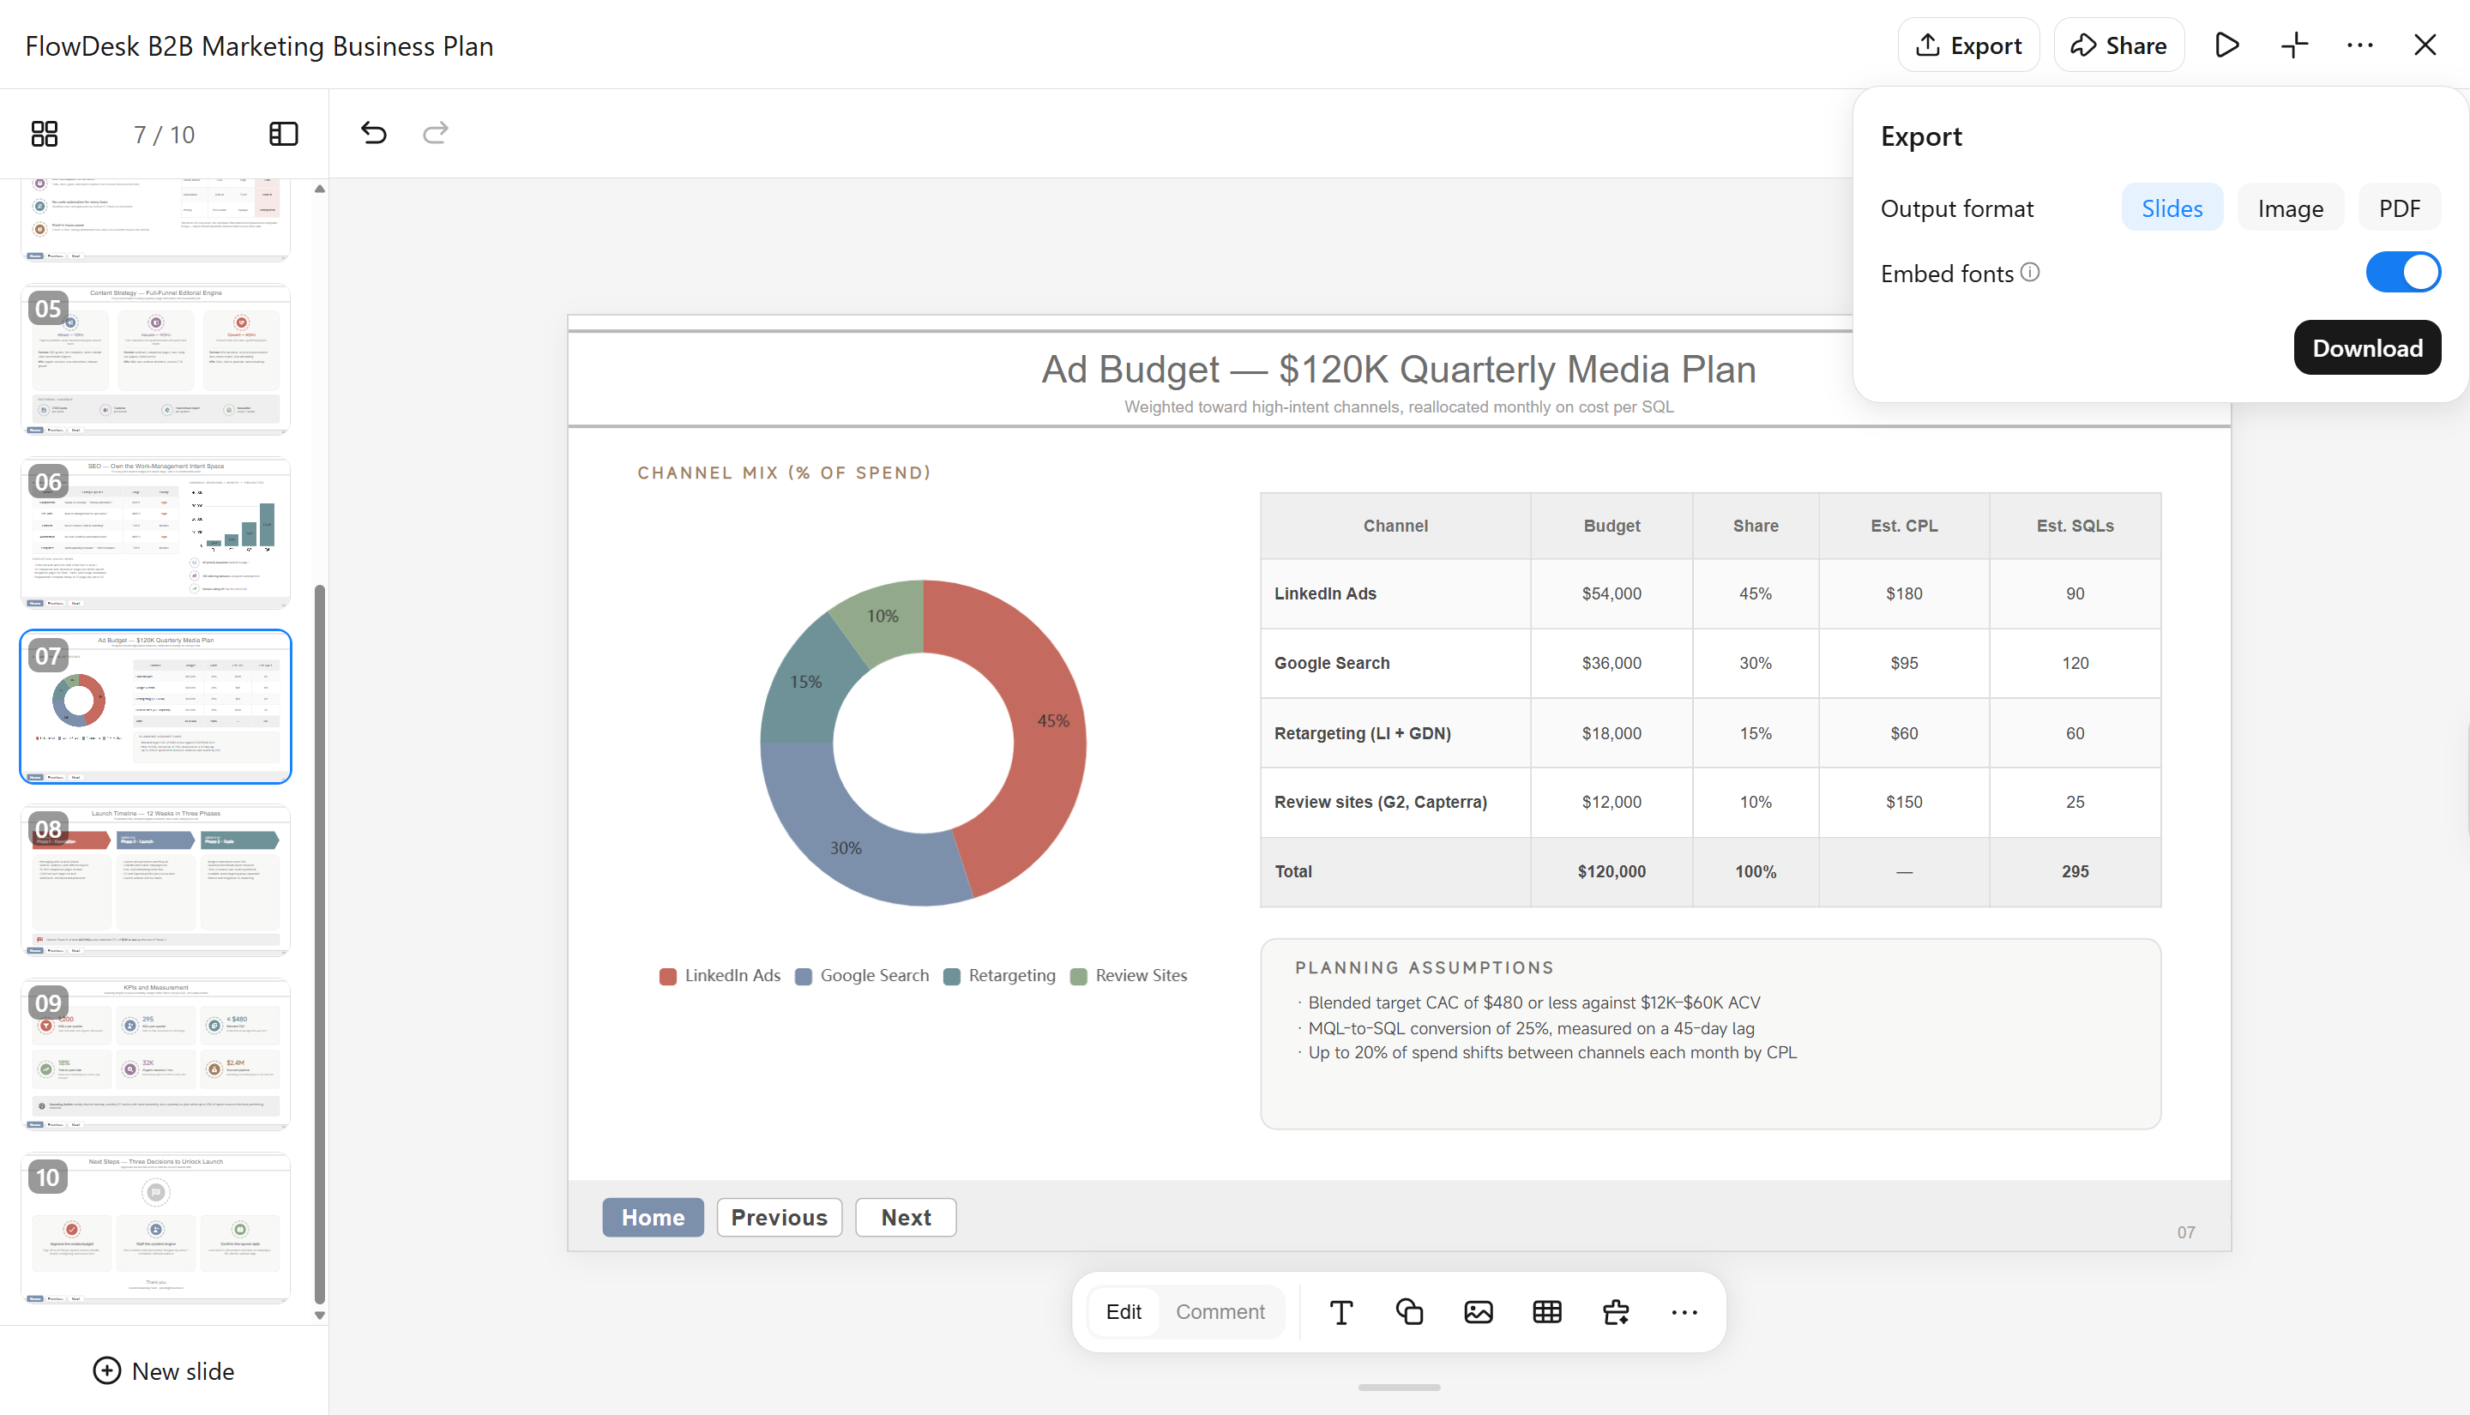This screenshot has width=2470, height=1415.
Task: Click the 'PLANNING ASSUMPTIONS' heading
Action: (x=1425, y=968)
